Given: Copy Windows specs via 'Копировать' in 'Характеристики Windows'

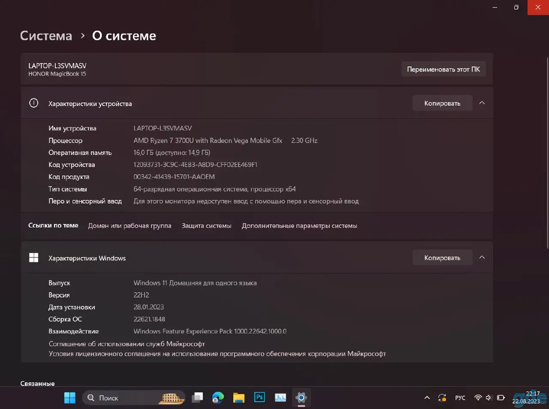Looking at the screenshot, I should point(442,258).
